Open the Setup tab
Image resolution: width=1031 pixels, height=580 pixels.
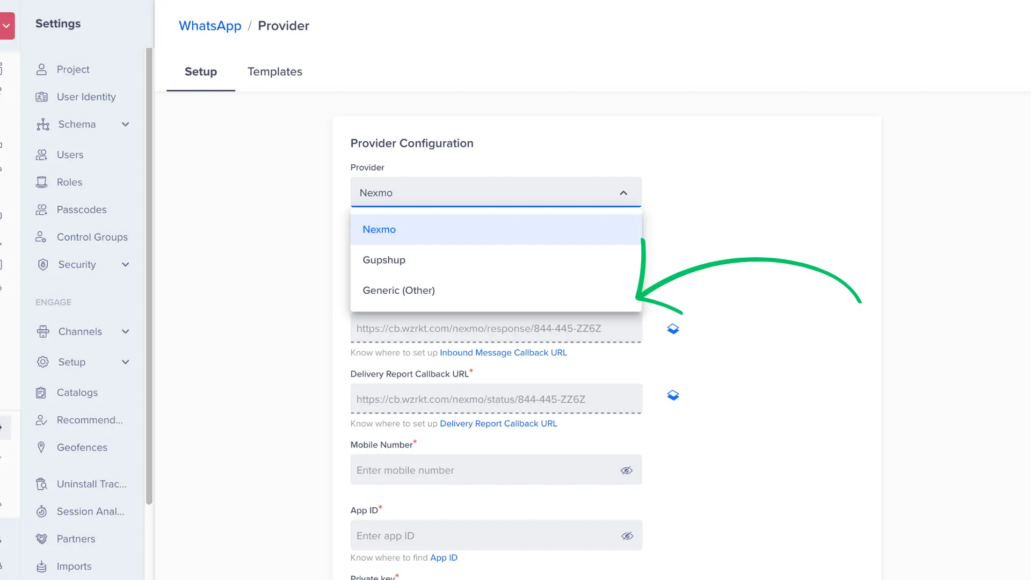coord(200,71)
